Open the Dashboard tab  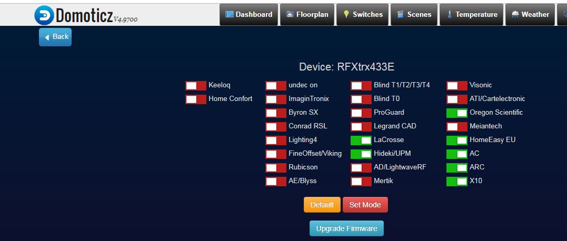point(249,14)
